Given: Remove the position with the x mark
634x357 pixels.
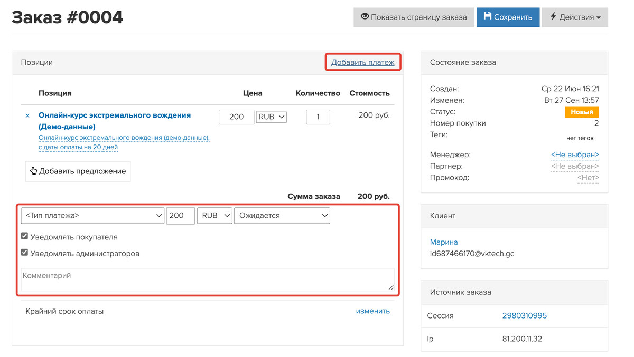Looking at the screenshot, I should pos(27,115).
